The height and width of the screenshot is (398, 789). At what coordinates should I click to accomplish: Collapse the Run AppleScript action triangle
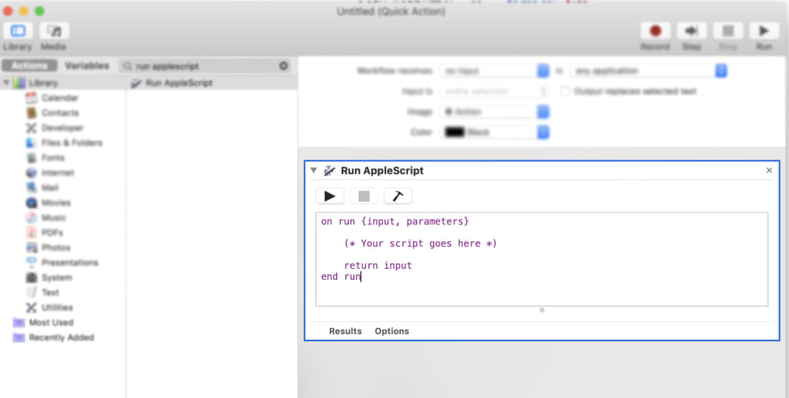click(x=314, y=170)
